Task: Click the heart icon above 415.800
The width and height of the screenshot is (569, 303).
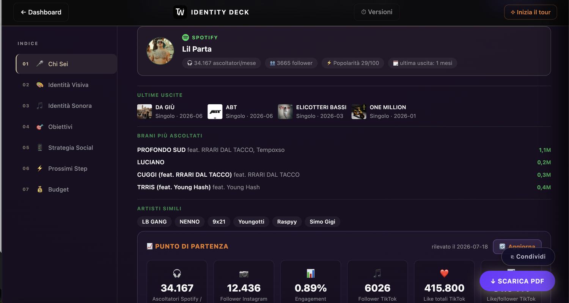Action: [444, 273]
